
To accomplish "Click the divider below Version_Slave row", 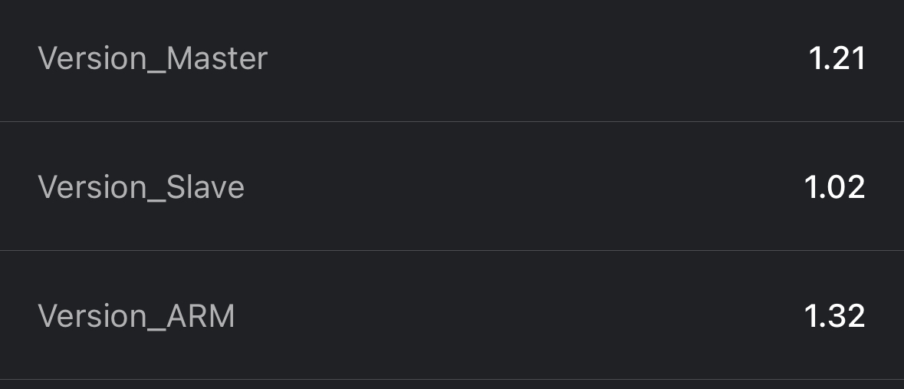I will click(x=452, y=250).
